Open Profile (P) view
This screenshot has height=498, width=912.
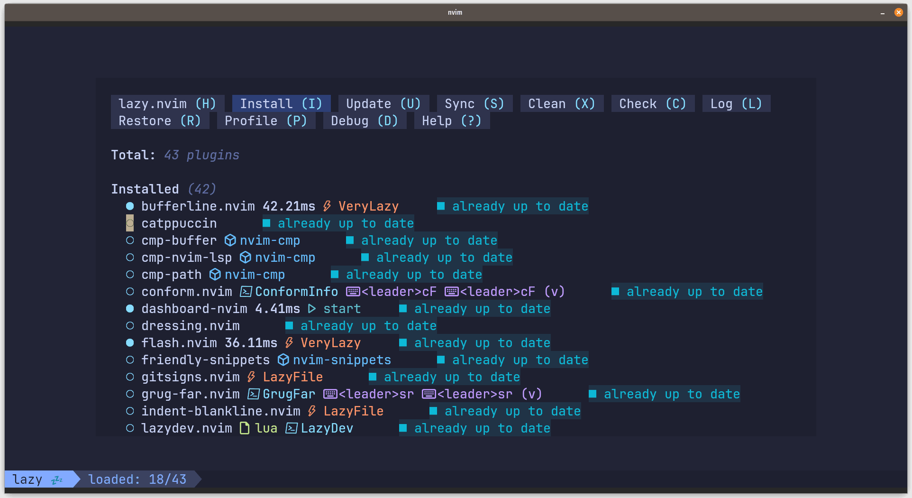266,120
